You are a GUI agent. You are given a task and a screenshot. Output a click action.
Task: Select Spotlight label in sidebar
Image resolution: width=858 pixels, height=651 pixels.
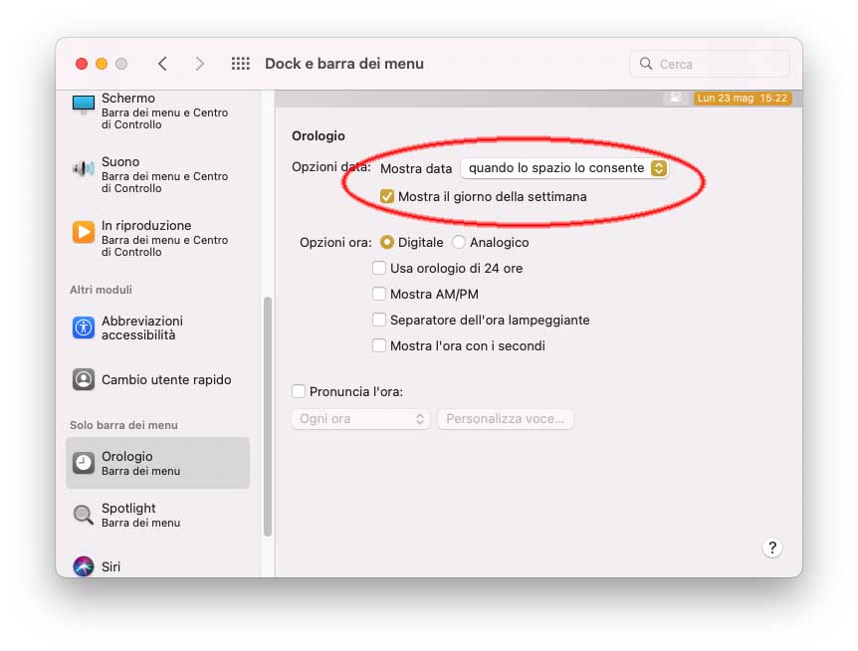click(x=128, y=509)
